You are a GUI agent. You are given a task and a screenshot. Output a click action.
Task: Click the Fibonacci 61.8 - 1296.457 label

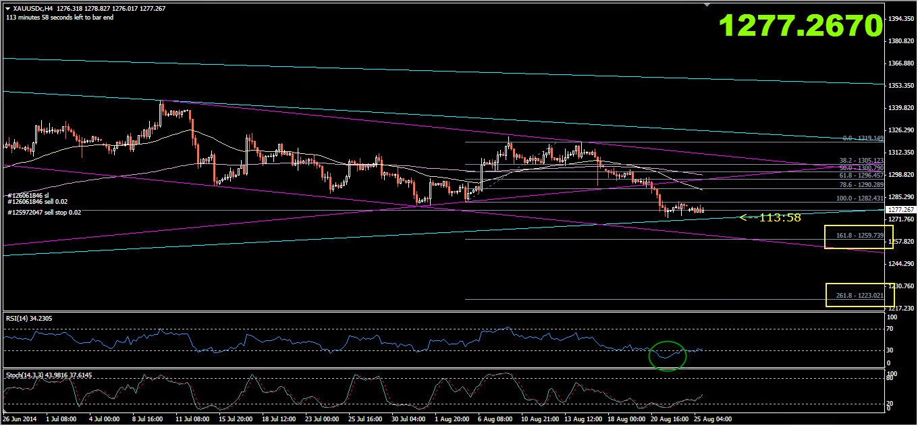tap(861, 175)
